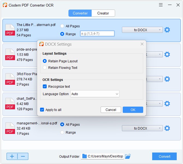
Task: Click 128 Pages text
Action: (x=25, y=109)
